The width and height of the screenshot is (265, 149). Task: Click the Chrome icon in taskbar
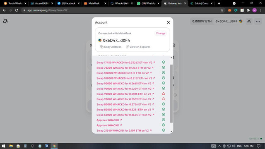54,146
